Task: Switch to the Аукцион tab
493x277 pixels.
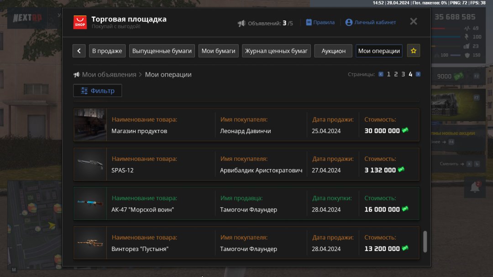Action: 333,51
